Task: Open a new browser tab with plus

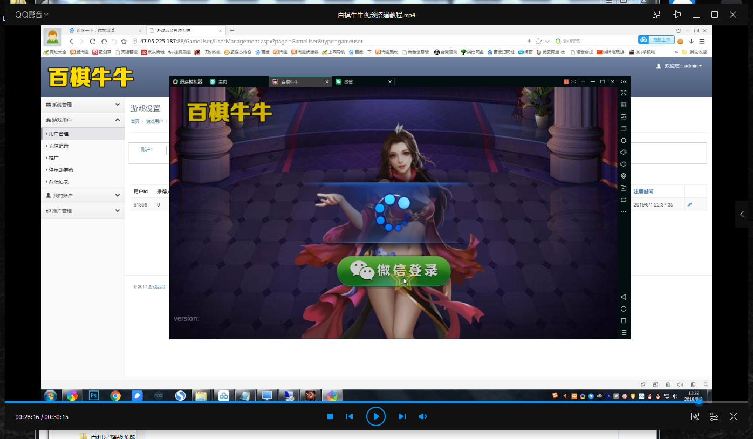Action: pos(232,30)
